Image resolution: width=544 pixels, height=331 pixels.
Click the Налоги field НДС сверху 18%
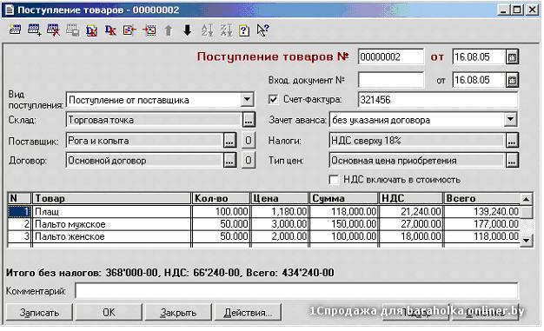click(416, 140)
